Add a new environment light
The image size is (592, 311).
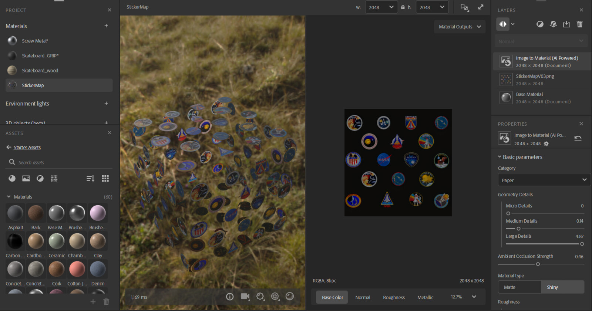click(106, 104)
